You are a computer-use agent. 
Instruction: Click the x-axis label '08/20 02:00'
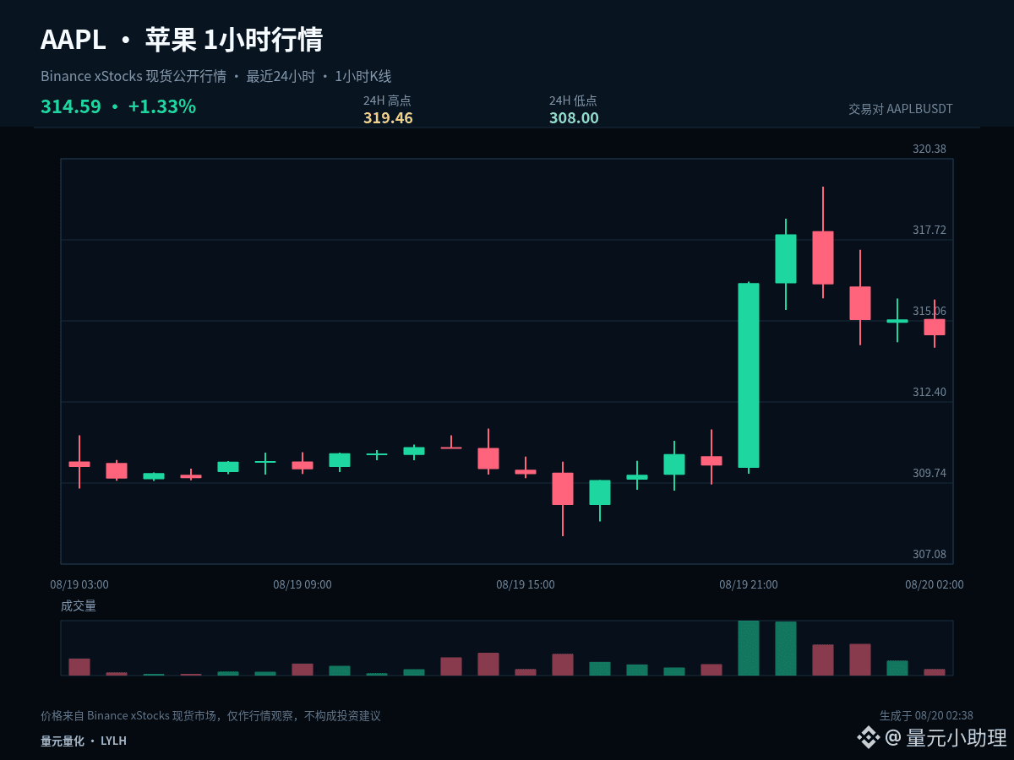pyautogui.click(x=935, y=584)
